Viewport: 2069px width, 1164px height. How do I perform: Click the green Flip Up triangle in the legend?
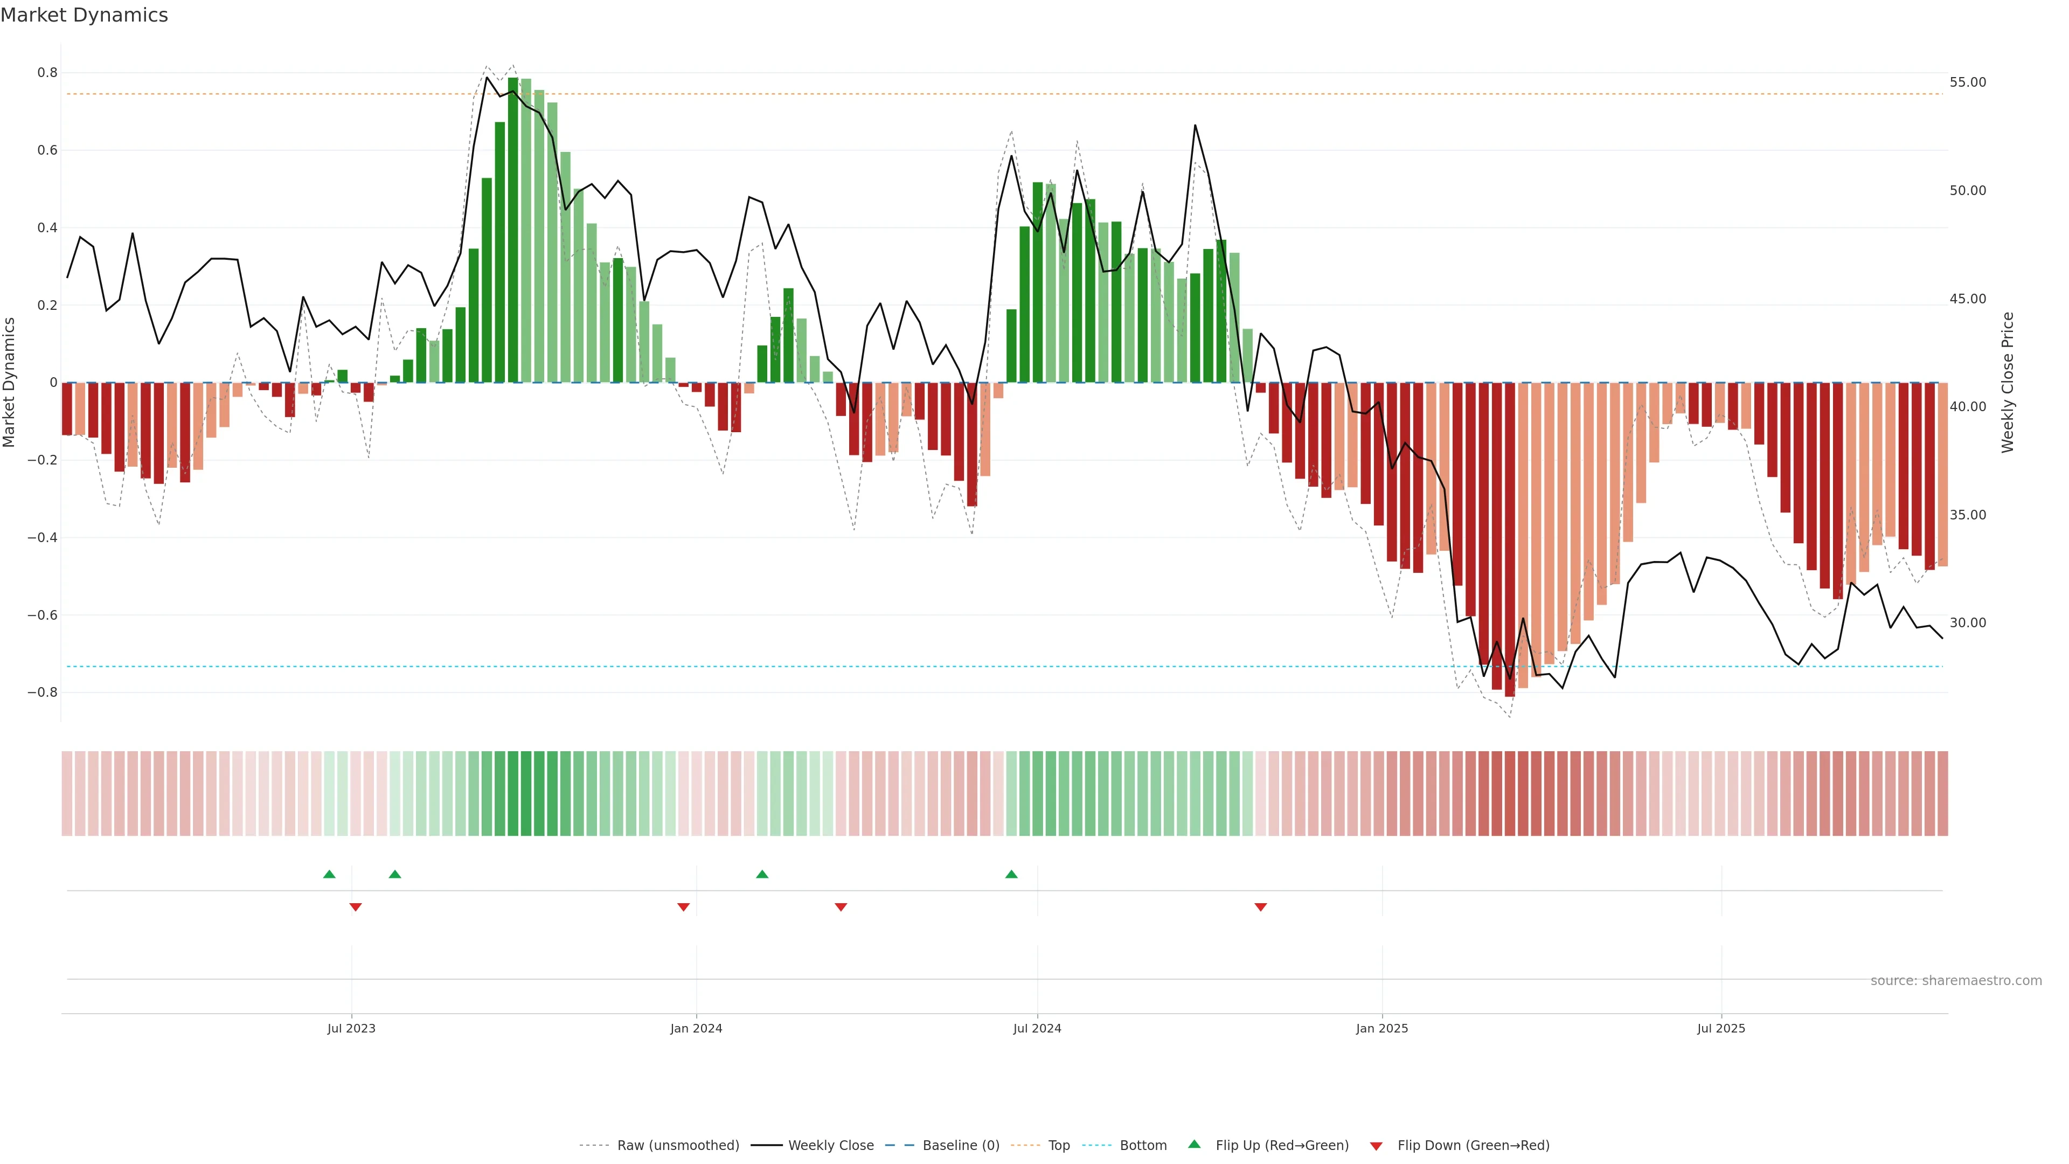[x=1195, y=1144]
